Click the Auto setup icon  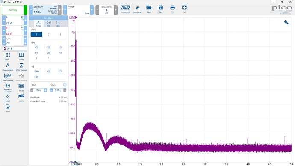pyautogui.click(x=137, y=9)
